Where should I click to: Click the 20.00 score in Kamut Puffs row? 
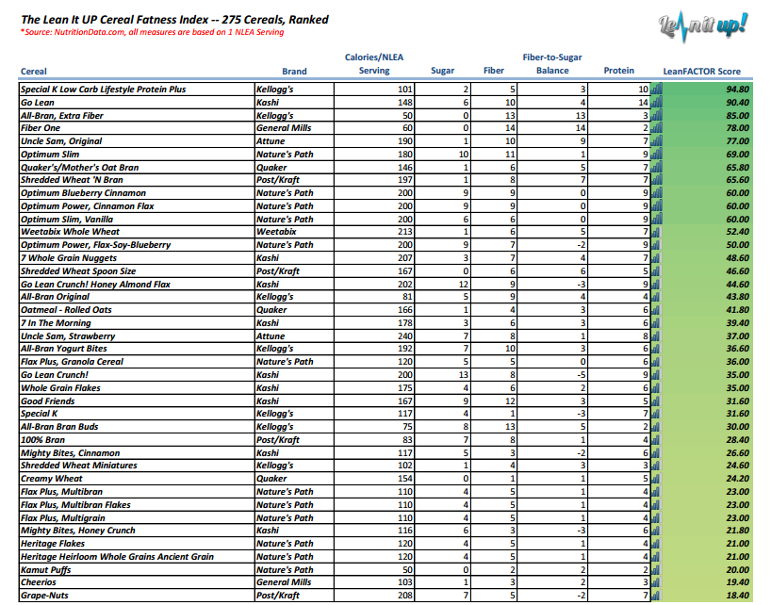point(738,569)
